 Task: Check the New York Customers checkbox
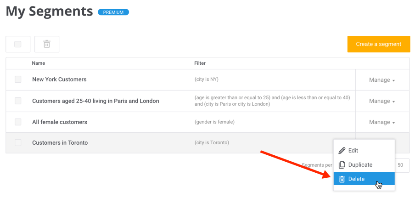(18, 79)
